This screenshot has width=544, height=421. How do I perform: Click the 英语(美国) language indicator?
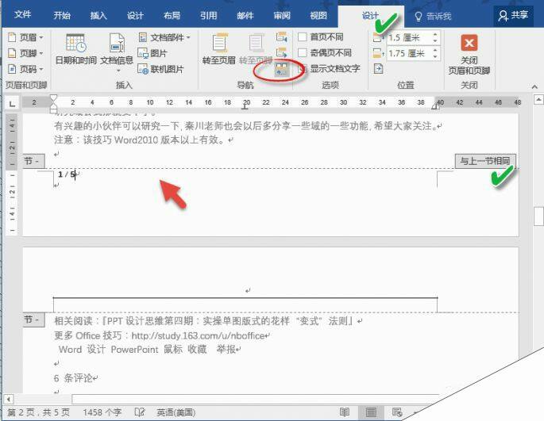coord(176,412)
